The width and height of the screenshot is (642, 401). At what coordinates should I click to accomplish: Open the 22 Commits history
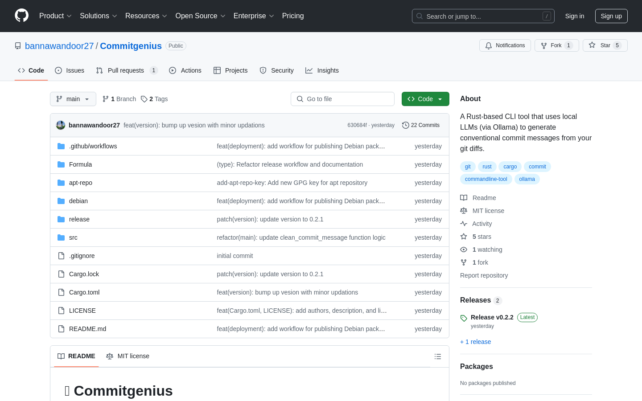pos(421,125)
